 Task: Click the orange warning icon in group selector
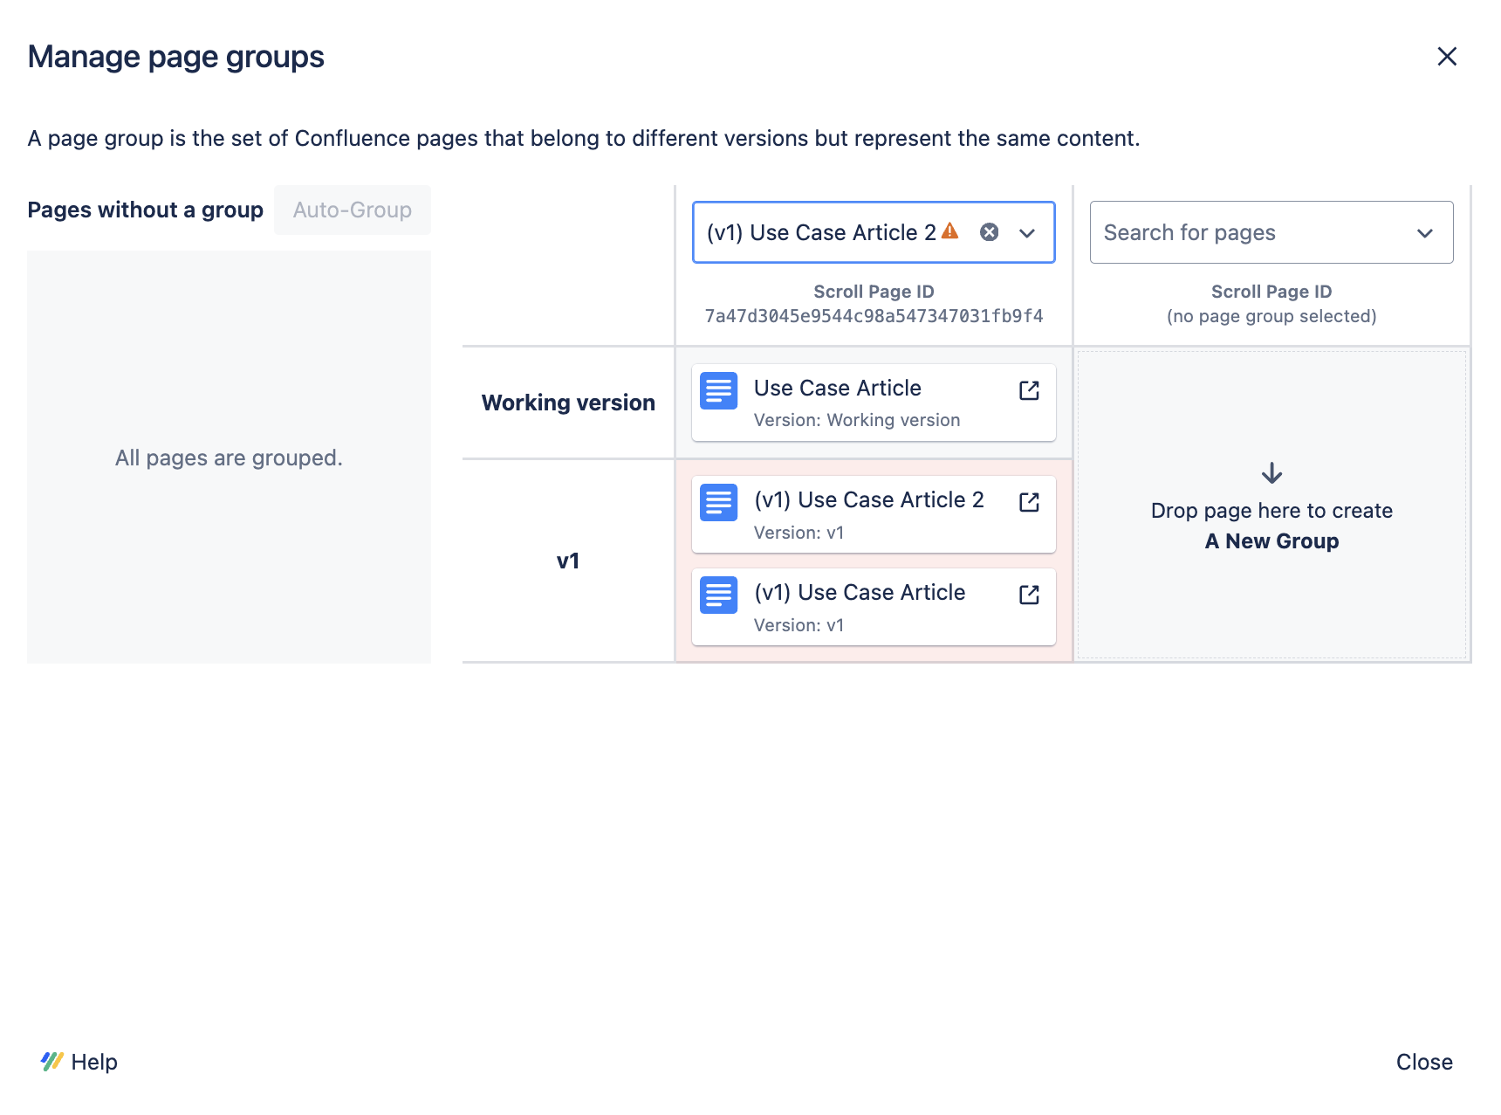(x=950, y=231)
